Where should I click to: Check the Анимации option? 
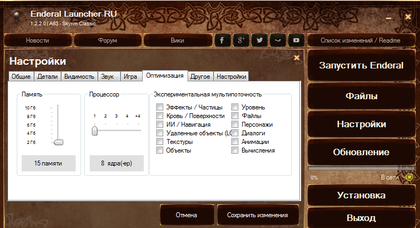[235, 142]
